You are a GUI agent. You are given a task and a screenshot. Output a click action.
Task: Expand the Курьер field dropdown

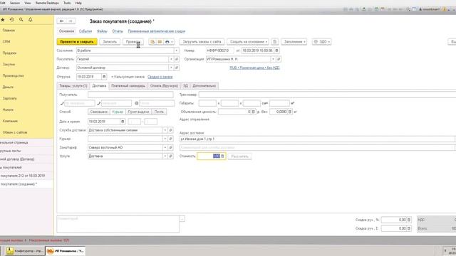165,139
